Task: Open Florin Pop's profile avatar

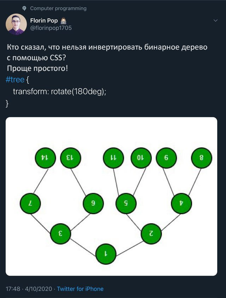Action: (16, 24)
